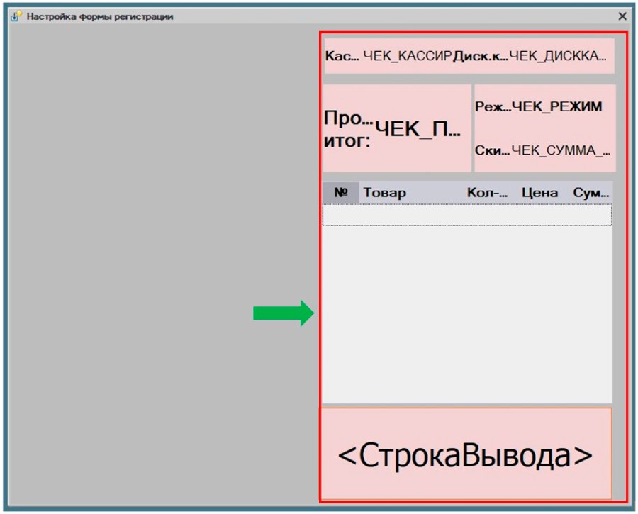Select the ЧЕК_ДИСККА... field

point(557,56)
